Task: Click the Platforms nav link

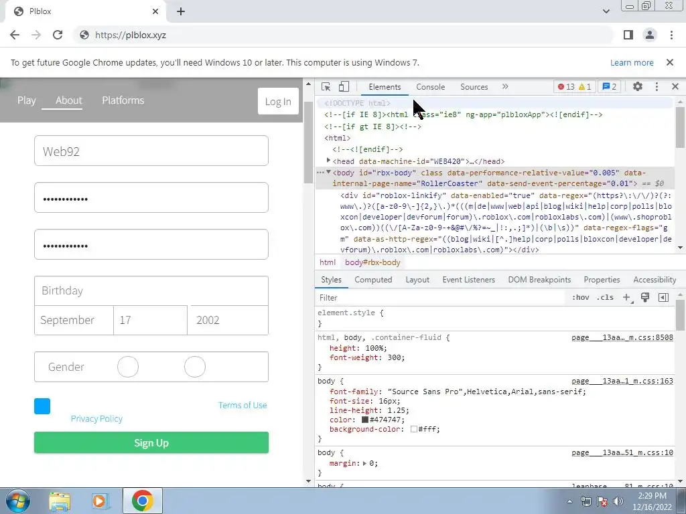Action: 123,100
